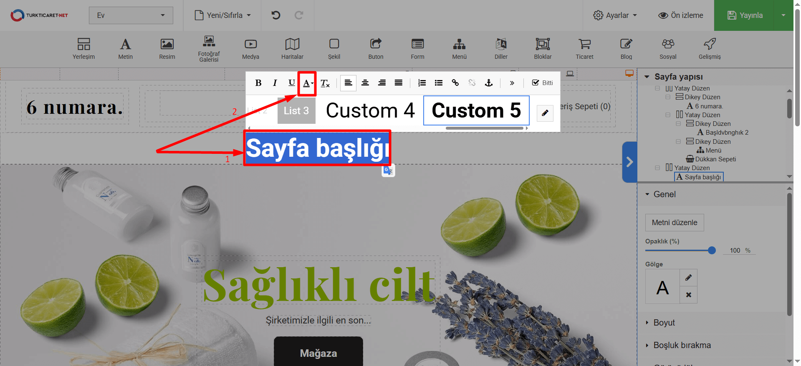Select the Şekil shape tool
This screenshot has height=366, width=801.
334,49
